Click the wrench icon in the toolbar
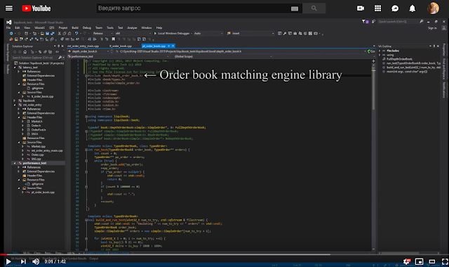This screenshot has height=267, width=449. point(285,33)
